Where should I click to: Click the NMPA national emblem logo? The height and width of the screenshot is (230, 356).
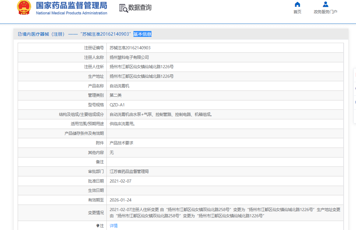[24, 7]
